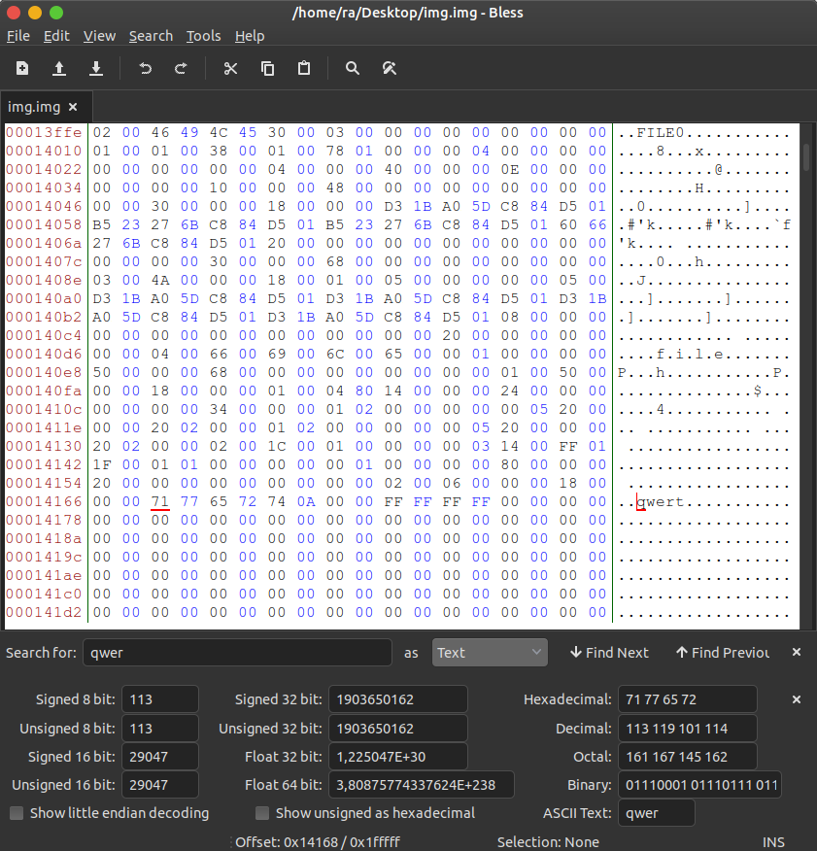Copy selection with the copy icon
817x851 pixels.
(267, 68)
